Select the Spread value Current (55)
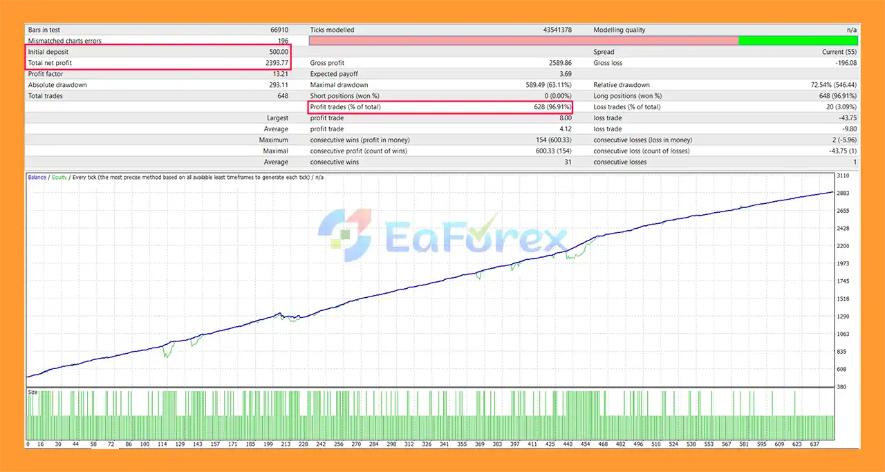The width and height of the screenshot is (885, 472). point(839,52)
